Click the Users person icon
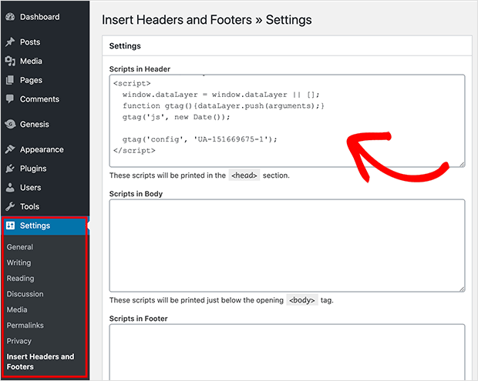This screenshot has width=478, height=381. [10, 188]
